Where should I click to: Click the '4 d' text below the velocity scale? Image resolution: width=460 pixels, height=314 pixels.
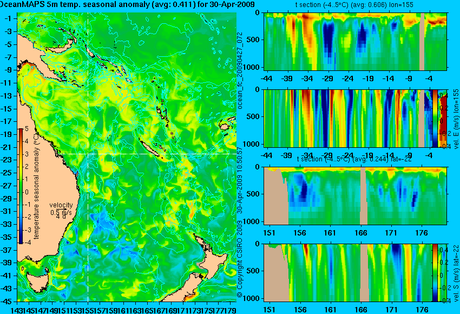click(x=61, y=217)
